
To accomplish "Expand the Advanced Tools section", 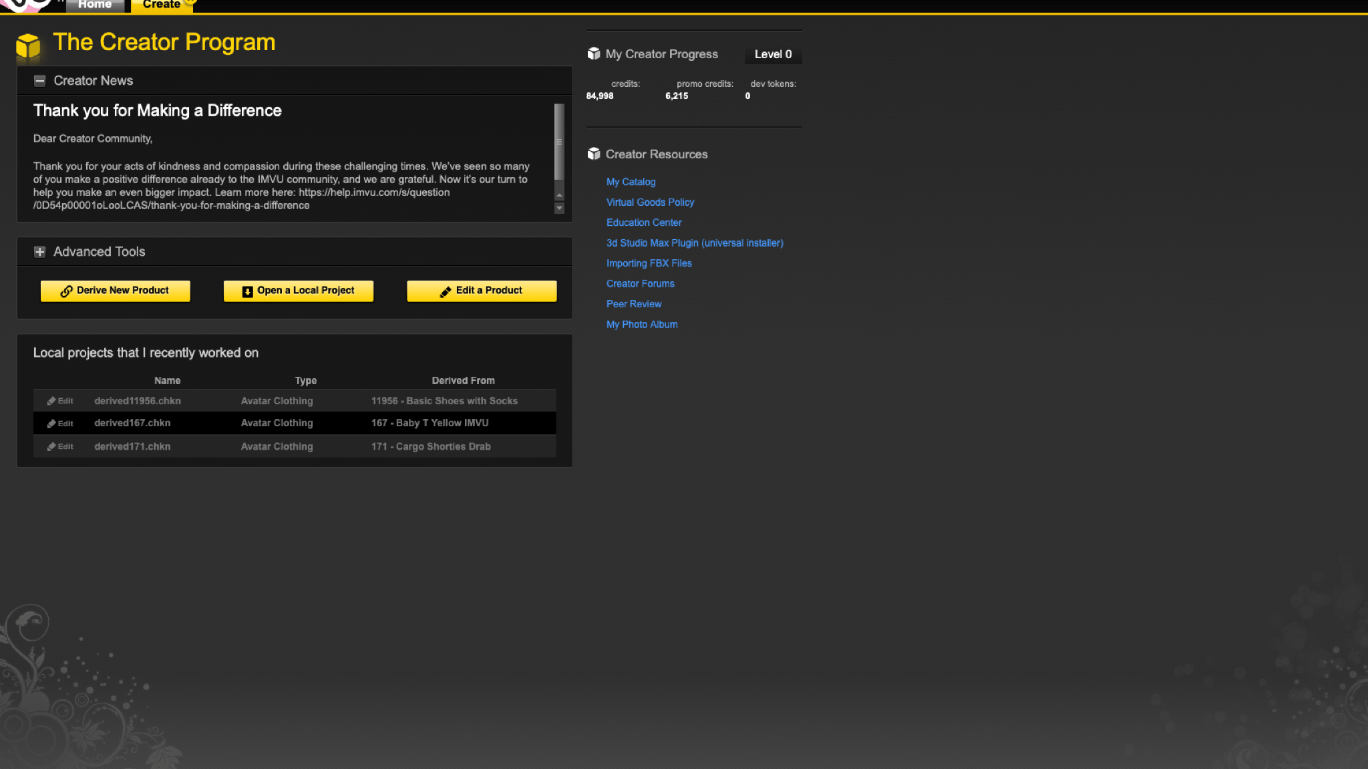I will coord(40,252).
